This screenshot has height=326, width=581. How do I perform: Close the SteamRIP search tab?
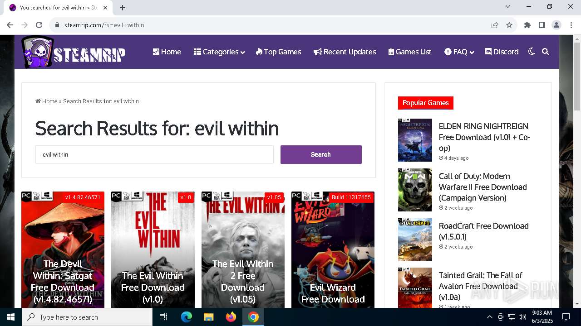(105, 8)
